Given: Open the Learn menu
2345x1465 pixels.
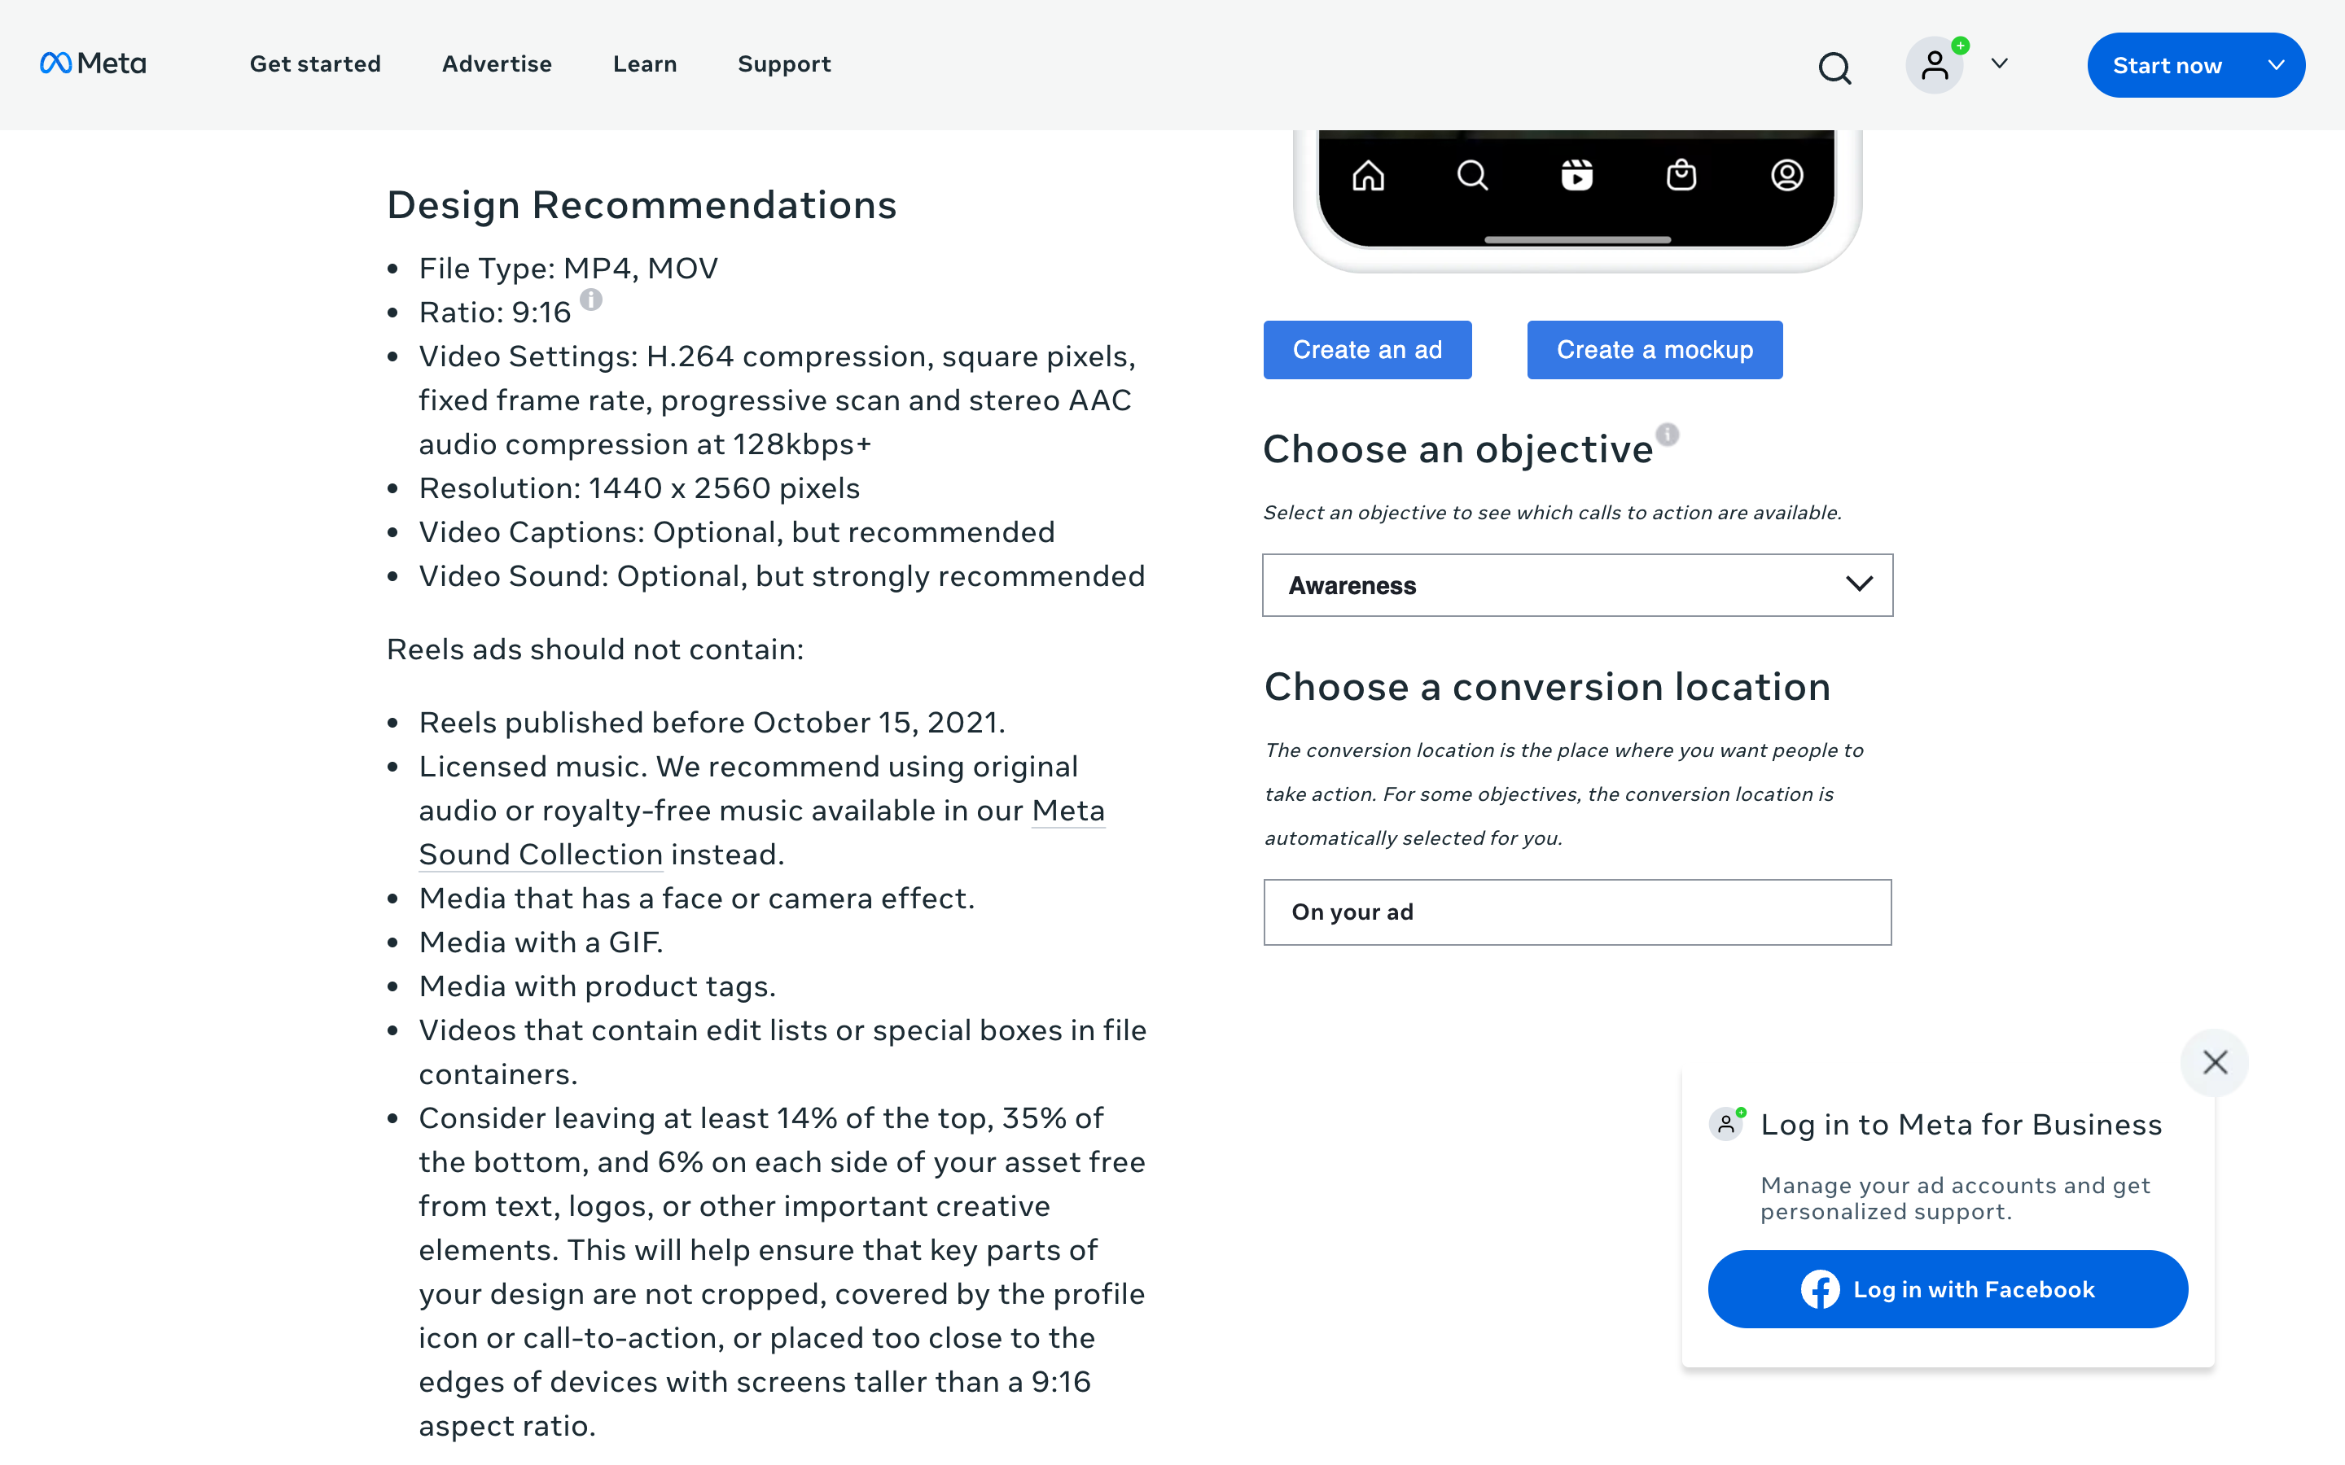Looking at the screenshot, I should [x=644, y=64].
